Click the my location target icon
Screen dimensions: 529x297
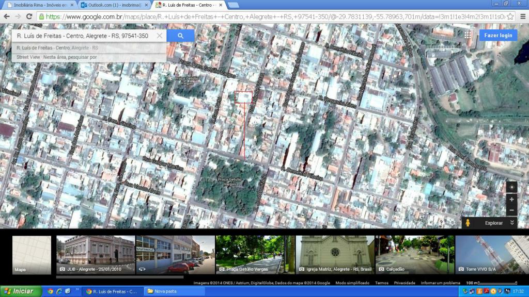(x=511, y=187)
